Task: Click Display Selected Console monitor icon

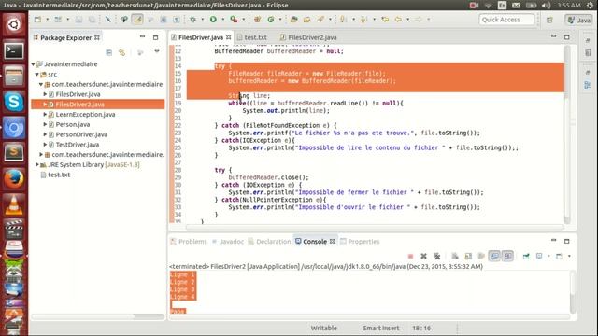Action: point(539,256)
